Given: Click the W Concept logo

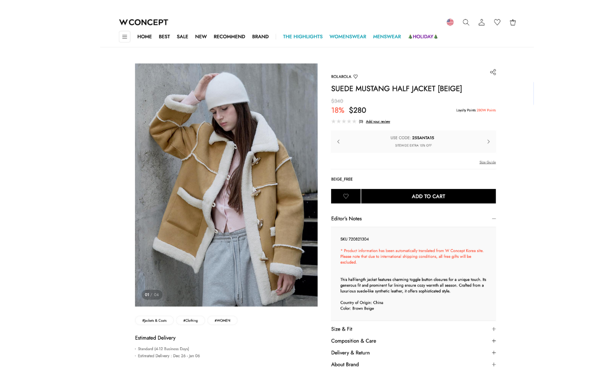Looking at the screenshot, I should [144, 22].
